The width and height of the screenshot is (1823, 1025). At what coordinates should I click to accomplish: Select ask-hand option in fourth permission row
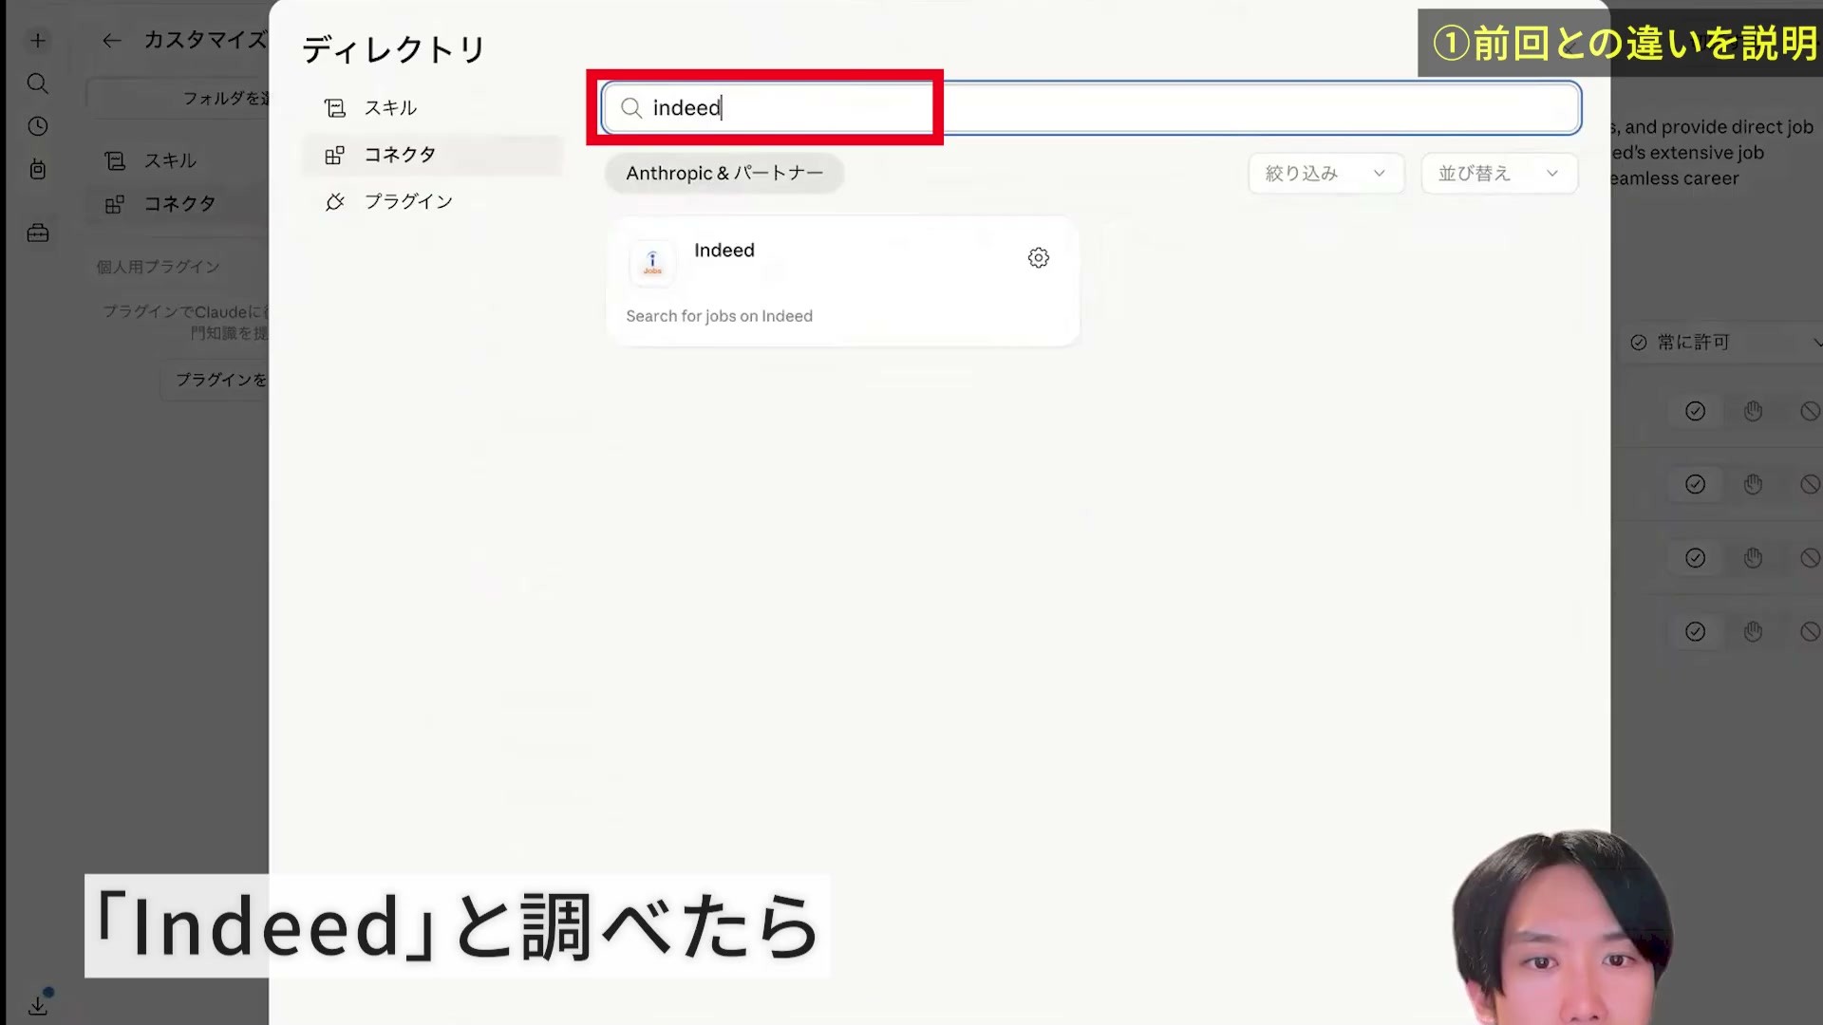(x=1753, y=632)
